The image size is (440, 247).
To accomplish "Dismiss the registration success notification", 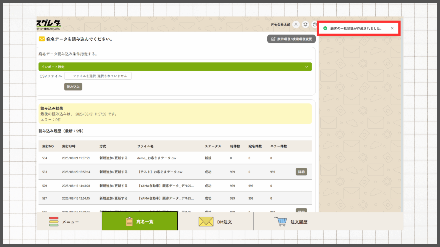I will [x=392, y=28].
